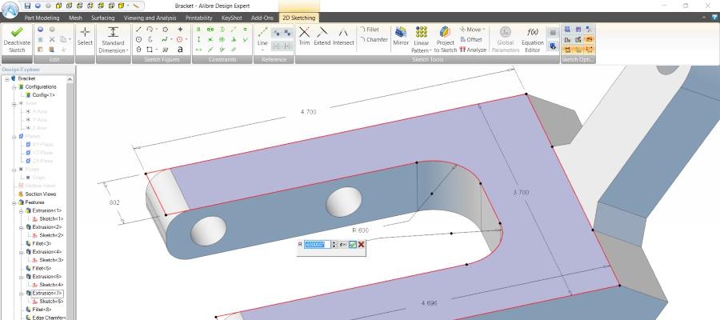Image resolution: width=720 pixels, height=320 pixels.
Task: Activate the Mirror tool
Action: 400,38
